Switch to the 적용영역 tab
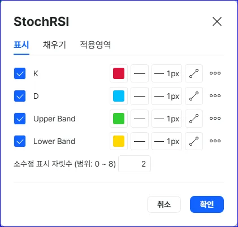The width and height of the screenshot is (238, 227). tap(96, 45)
